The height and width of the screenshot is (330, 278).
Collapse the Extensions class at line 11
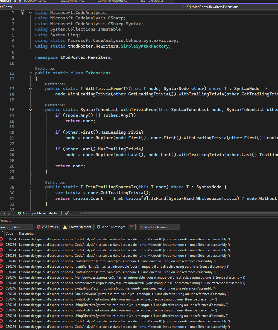(30, 73)
